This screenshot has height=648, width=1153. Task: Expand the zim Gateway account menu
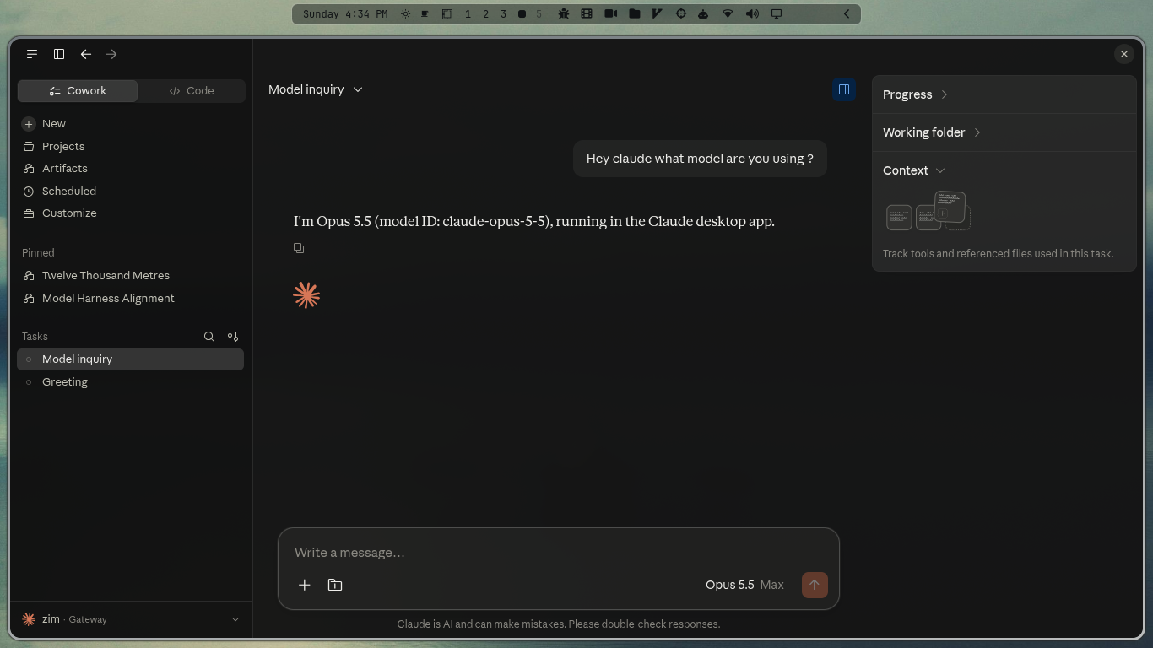130,619
